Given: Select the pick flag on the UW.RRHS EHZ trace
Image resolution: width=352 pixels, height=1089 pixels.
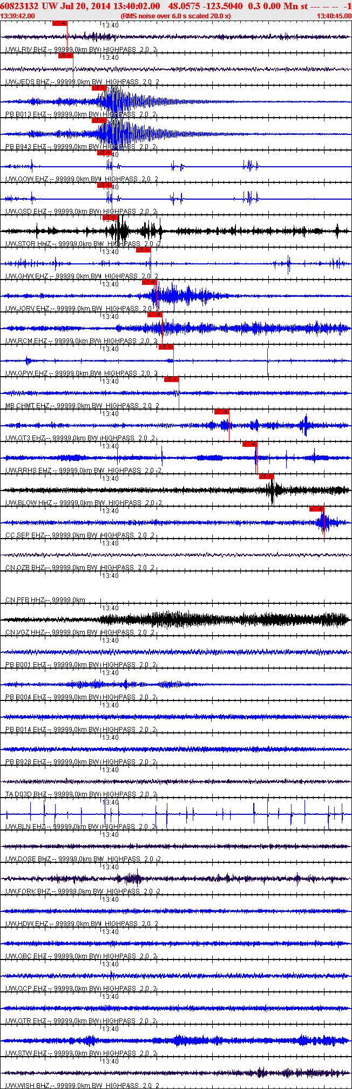Looking at the screenshot, I should coord(249,444).
